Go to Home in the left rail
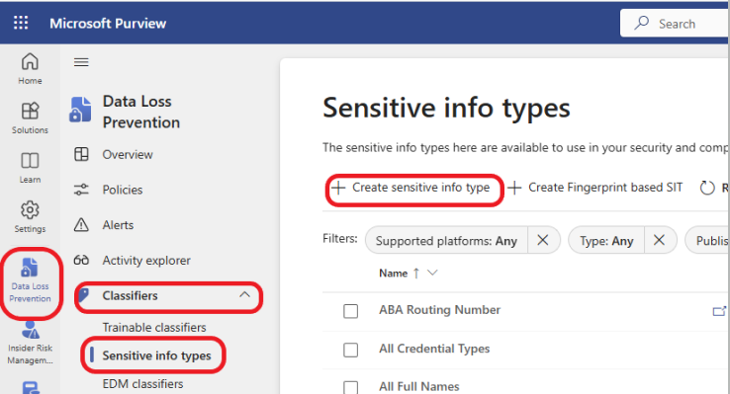The width and height of the screenshot is (730, 394). (30, 69)
